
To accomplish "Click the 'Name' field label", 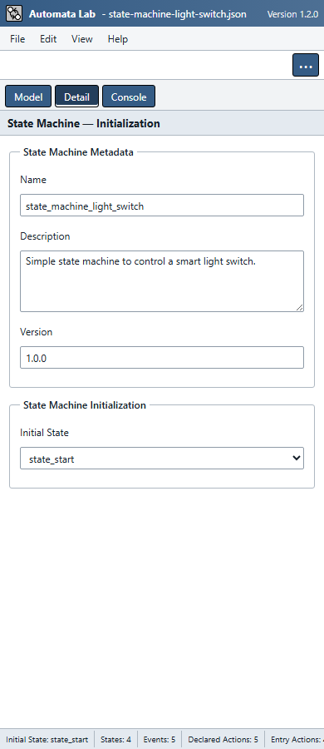I will point(33,180).
